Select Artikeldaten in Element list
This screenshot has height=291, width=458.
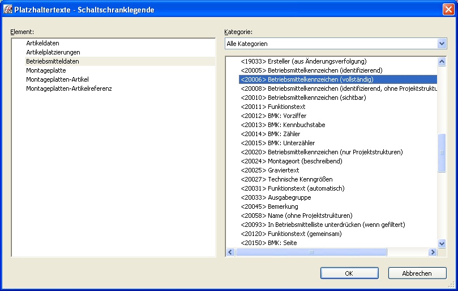point(42,43)
